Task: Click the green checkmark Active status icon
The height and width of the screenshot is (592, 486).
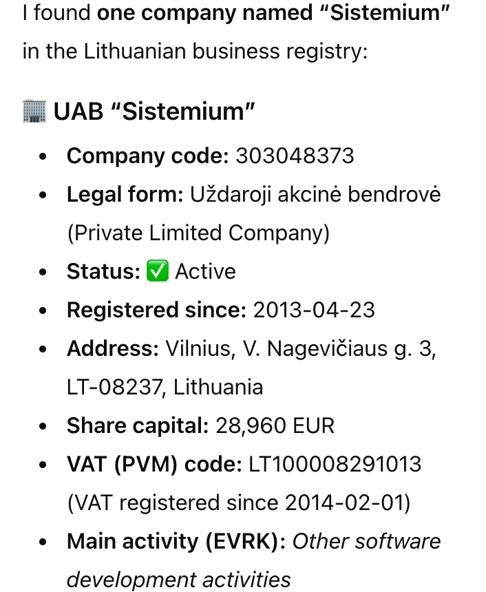Action: point(158,271)
